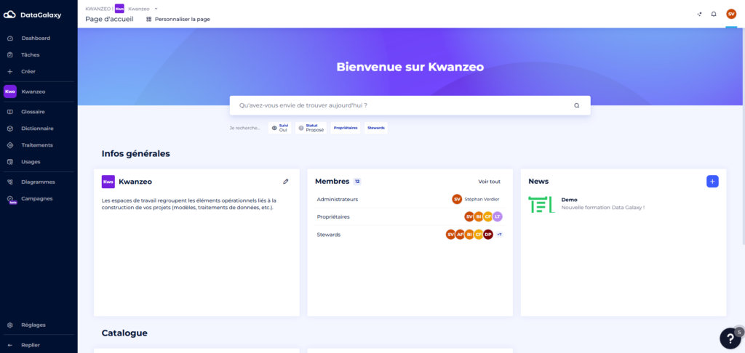The width and height of the screenshot is (745, 353).
Task: Click SV avatar in the Stewards row
Action: (x=450, y=235)
